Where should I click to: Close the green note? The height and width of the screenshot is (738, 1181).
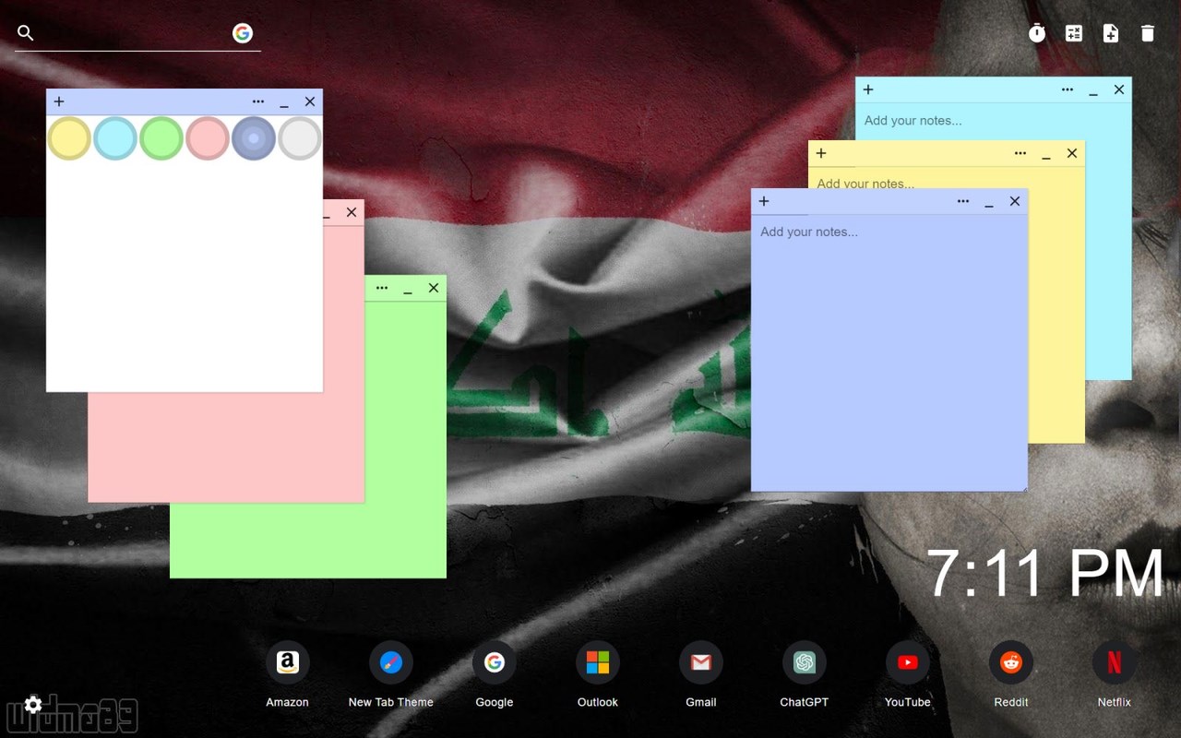coord(434,288)
